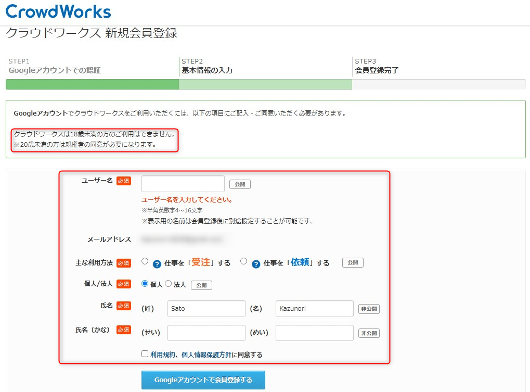Click the green registration progress bar
This screenshot has width=530, height=392.
[265, 84]
